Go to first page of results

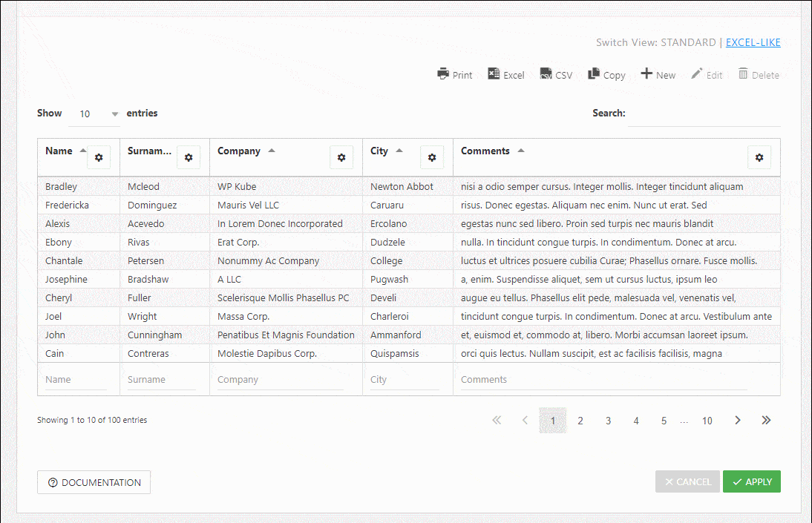point(497,420)
